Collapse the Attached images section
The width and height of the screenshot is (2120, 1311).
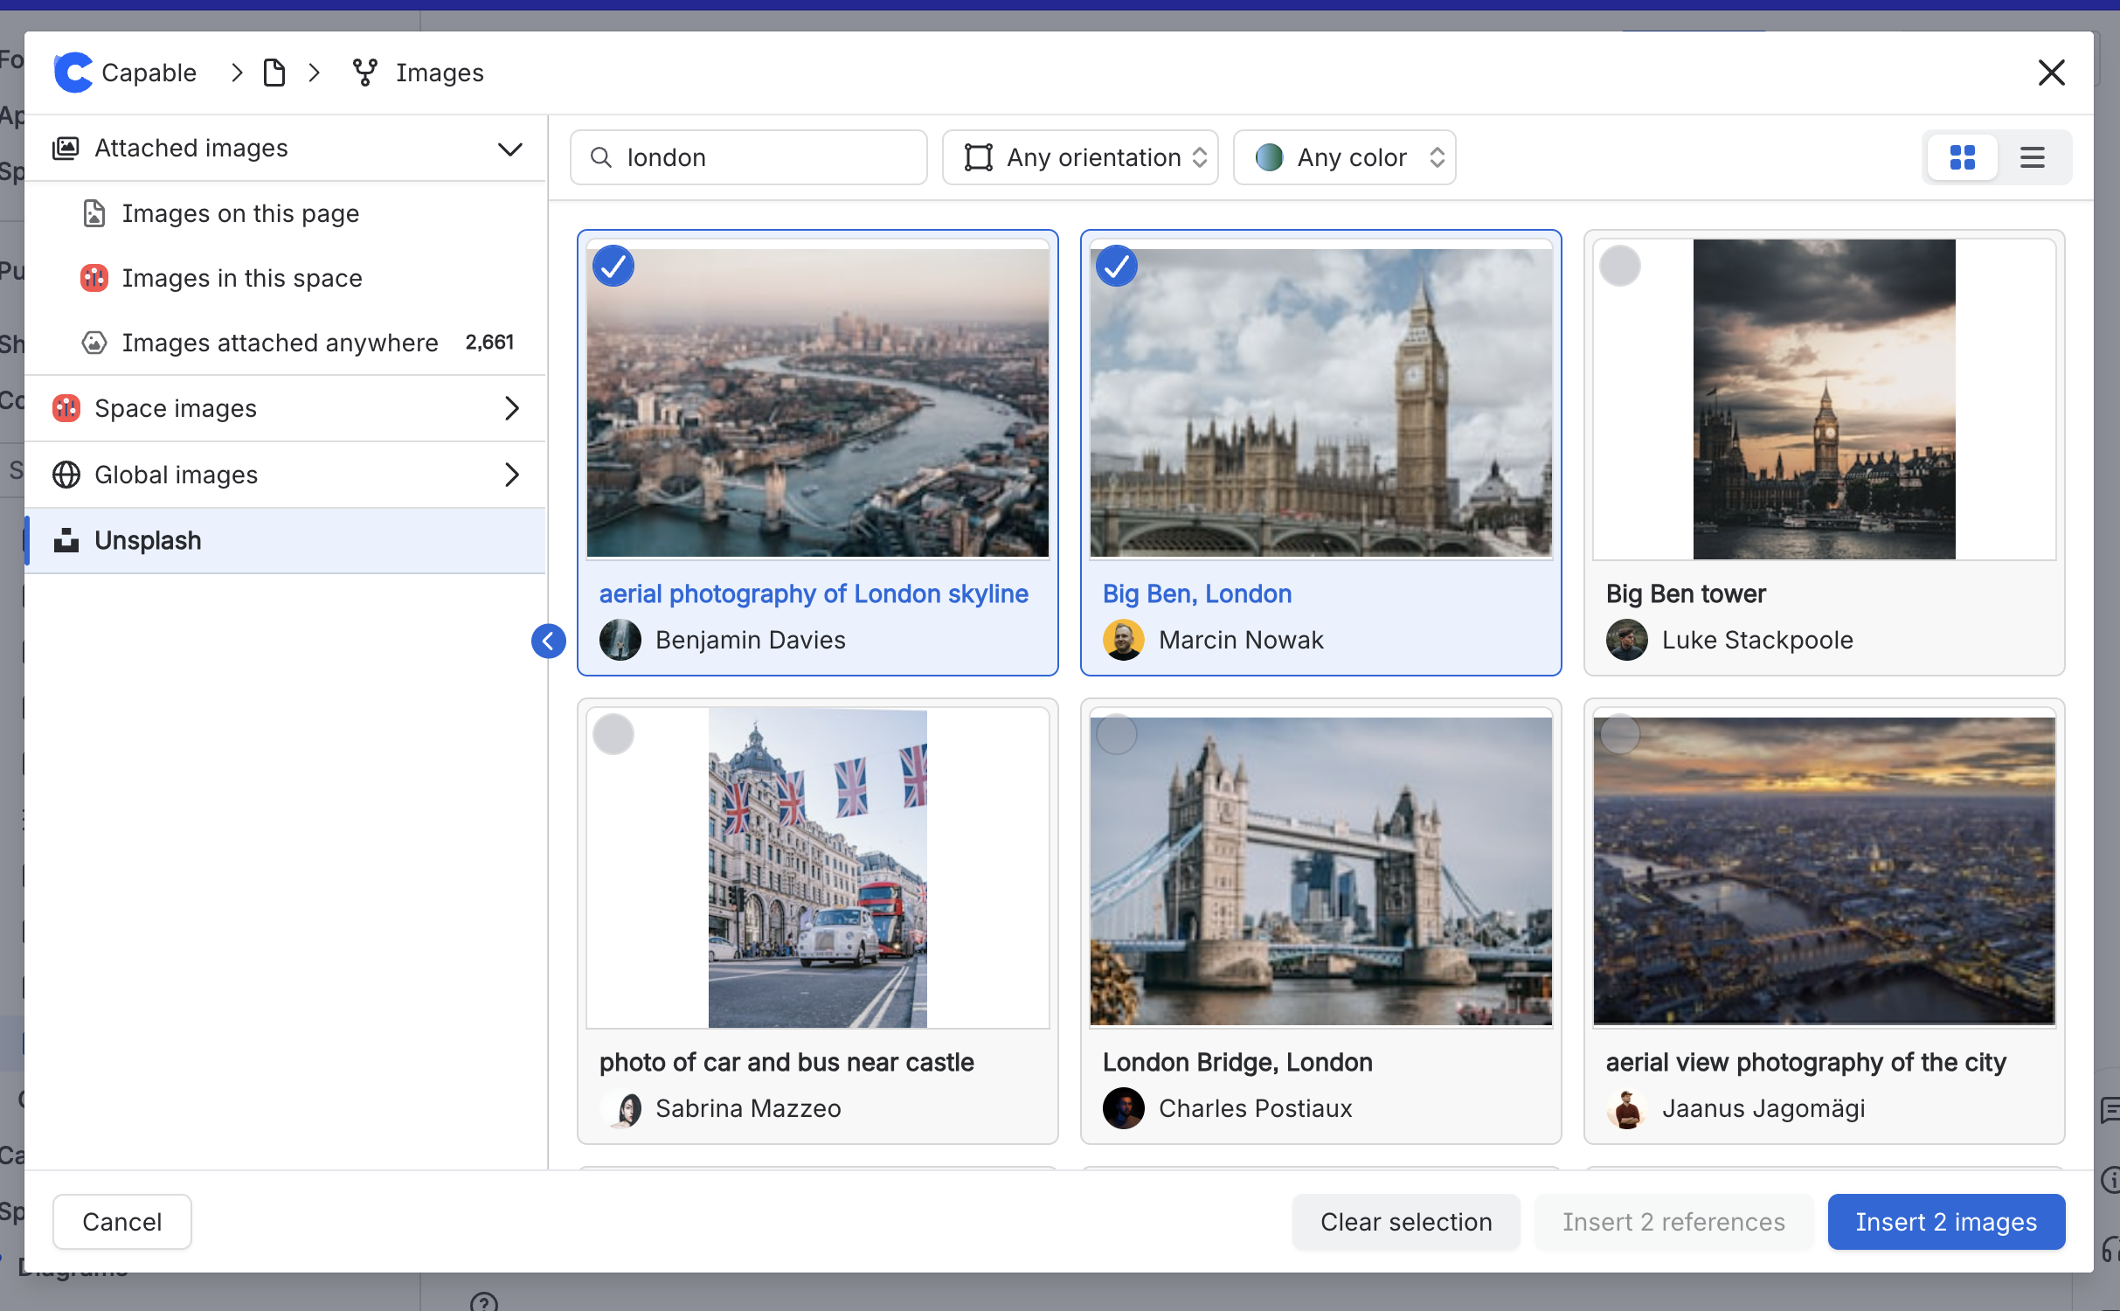[509, 149]
